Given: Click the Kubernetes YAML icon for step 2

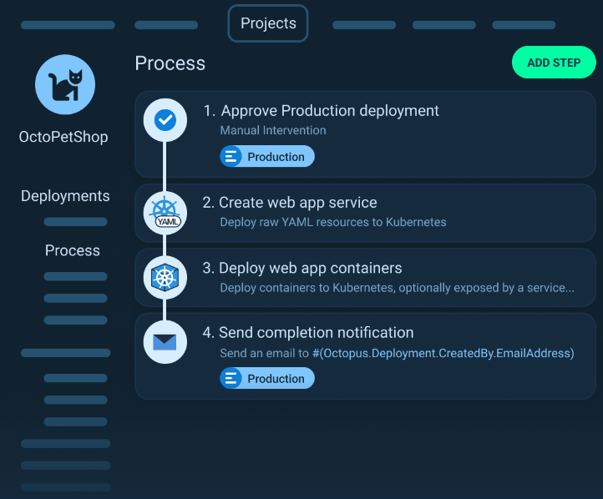Looking at the screenshot, I should point(165,213).
